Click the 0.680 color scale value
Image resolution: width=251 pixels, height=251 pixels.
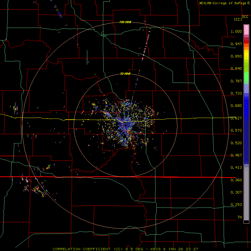[236, 106]
